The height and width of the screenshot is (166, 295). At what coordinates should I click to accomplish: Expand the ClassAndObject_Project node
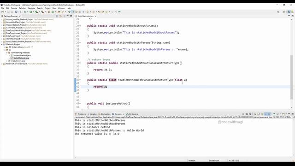click(2, 25)
